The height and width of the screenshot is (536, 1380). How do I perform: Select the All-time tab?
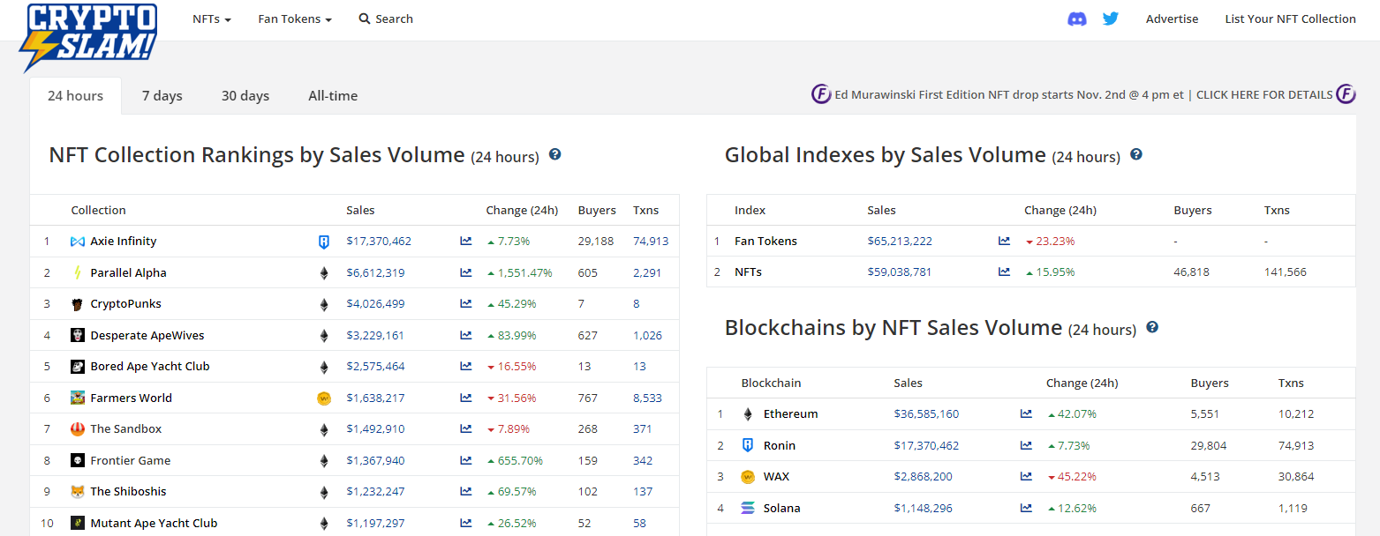(x=333, y=95)
